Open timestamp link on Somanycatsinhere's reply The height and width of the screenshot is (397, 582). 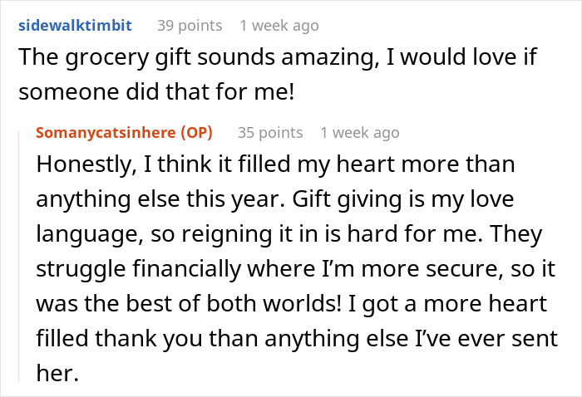tap(359, 132)
